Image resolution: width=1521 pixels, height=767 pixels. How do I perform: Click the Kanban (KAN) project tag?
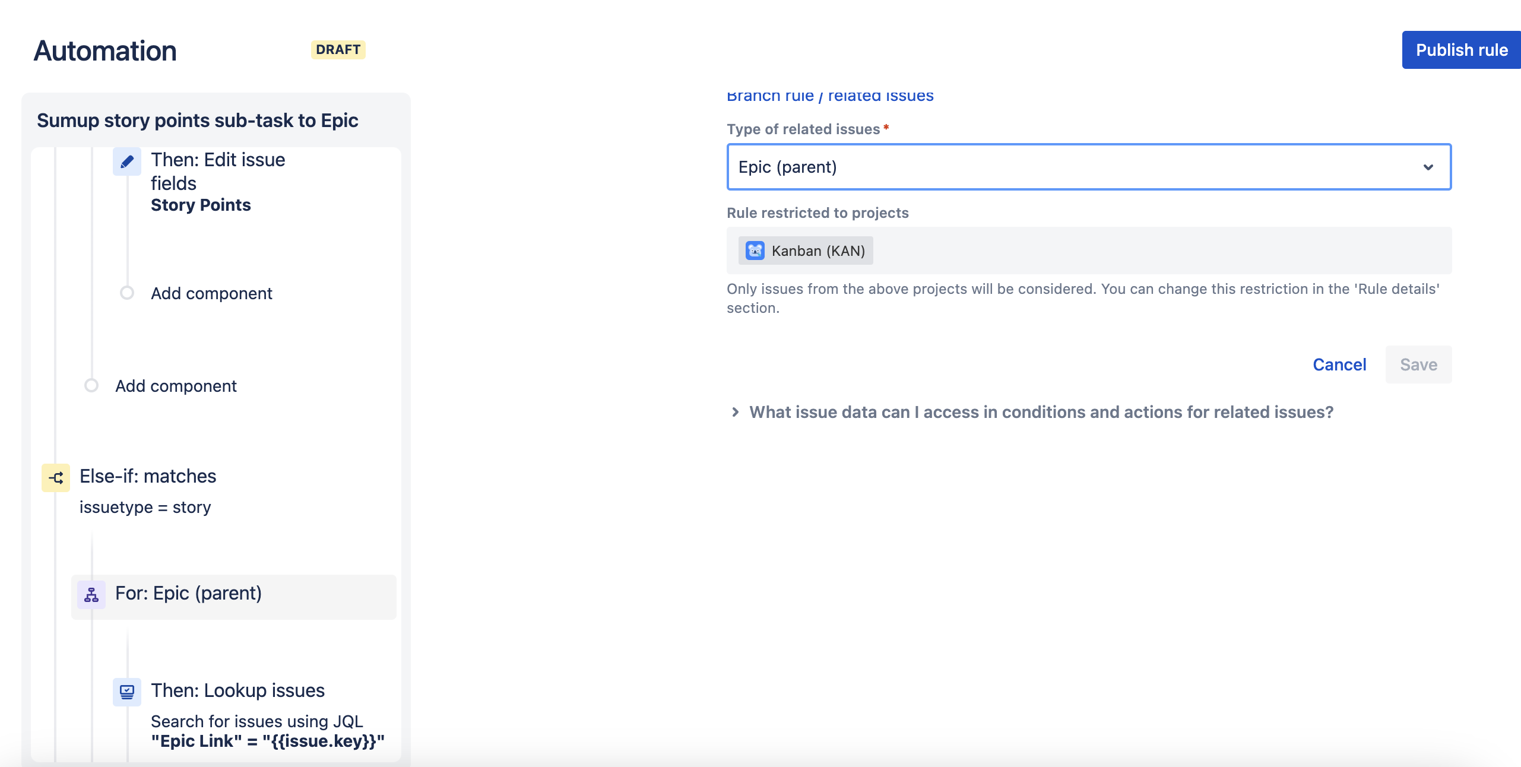(817, 251)
